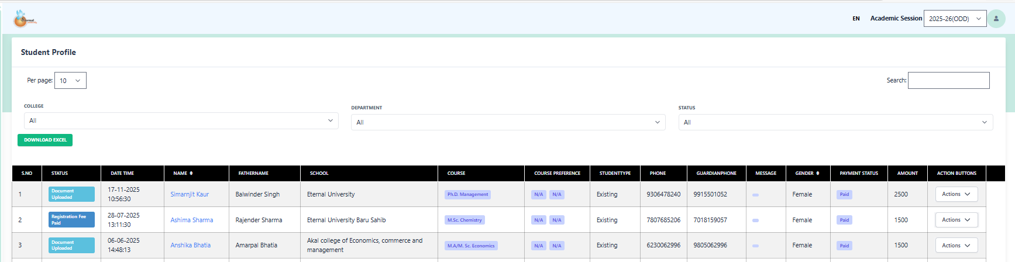This screenshot has width=1015, height=262.
Task: Open Actions menu for Simarnjit Kaur row
Action: pyautogui.click(x=956, y=195)
